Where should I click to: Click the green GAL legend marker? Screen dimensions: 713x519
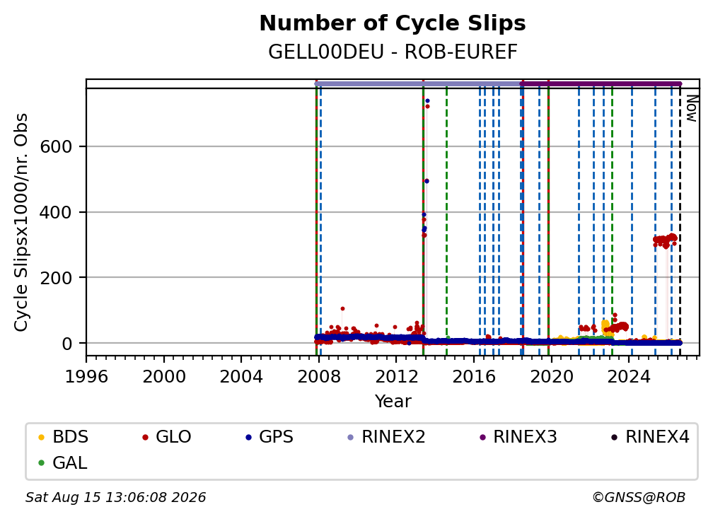pos(41,463)
